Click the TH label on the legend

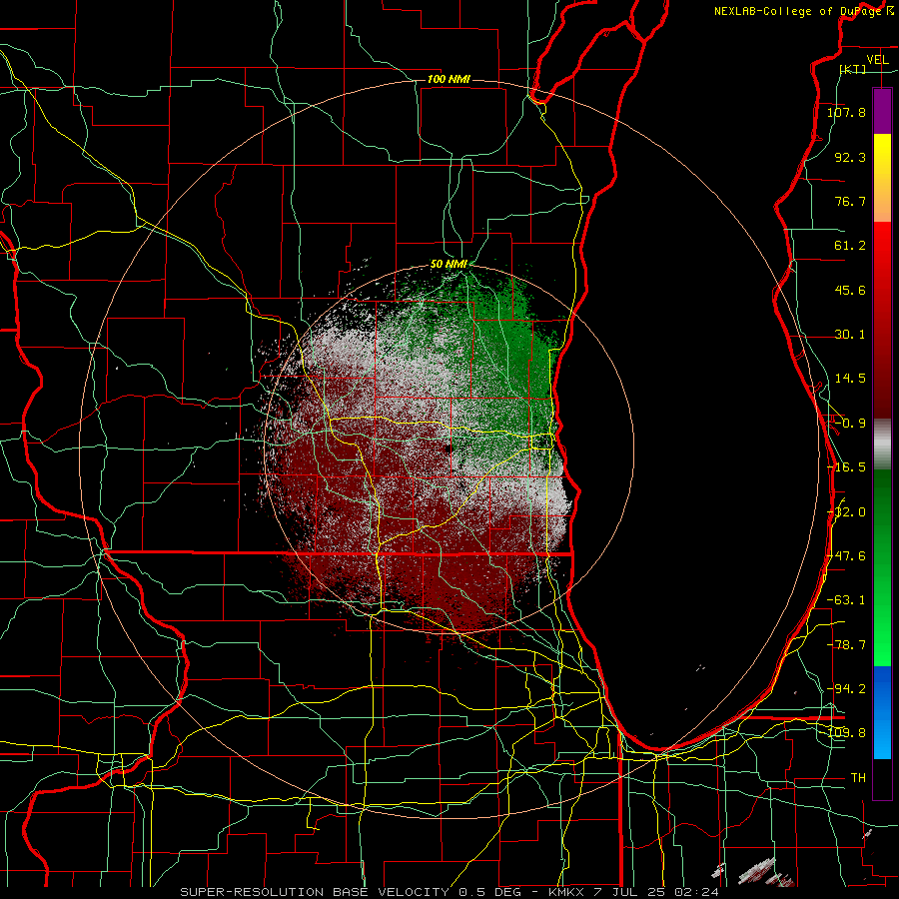tap(858, 778)
